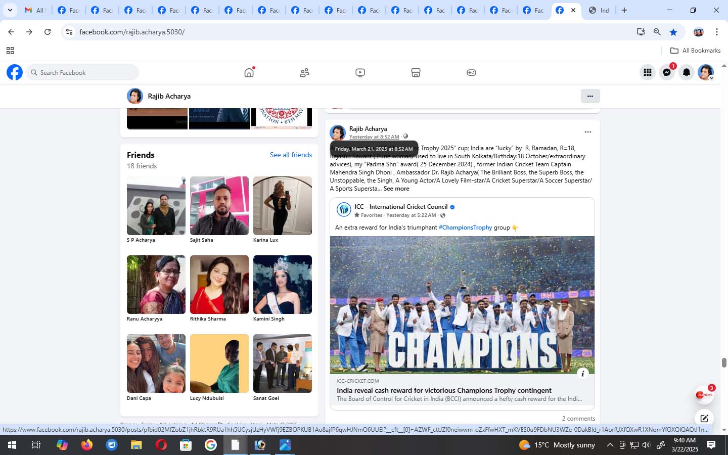Open ICC - International Cricket Council page
Viewport: 728px width, 455px height.
coord(401,207)
